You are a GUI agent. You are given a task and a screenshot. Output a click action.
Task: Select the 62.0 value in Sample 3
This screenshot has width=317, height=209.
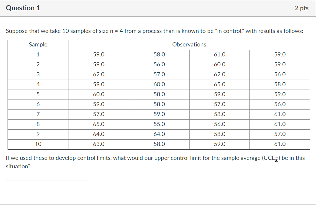98,74
